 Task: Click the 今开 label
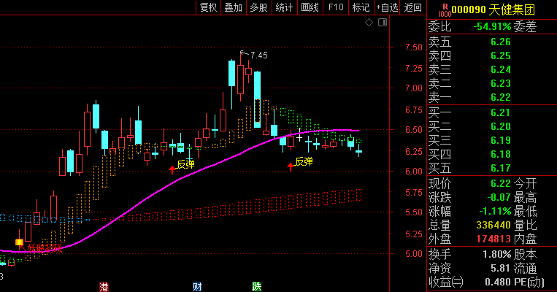point(525,183)
